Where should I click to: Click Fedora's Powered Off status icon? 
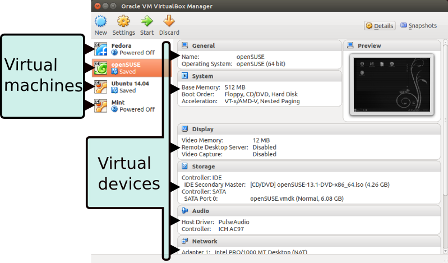point(114,53)
